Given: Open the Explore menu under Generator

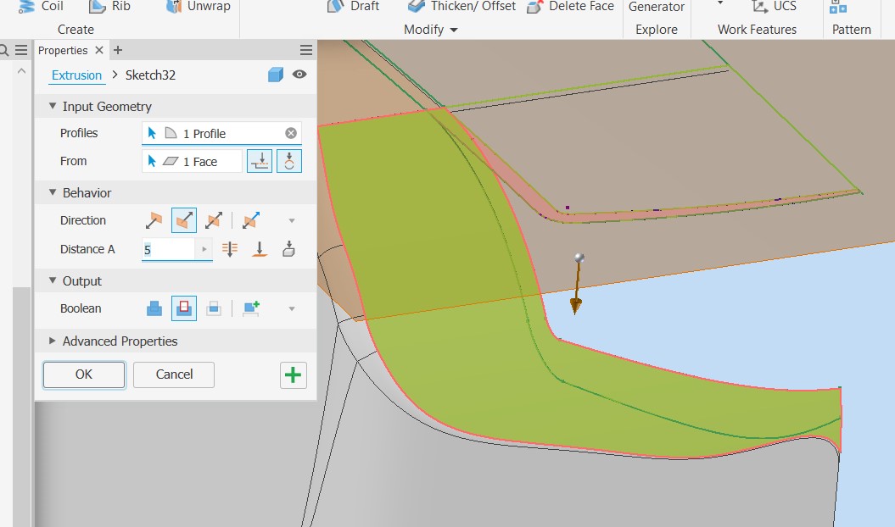Looking at the screenshot, I should (657, 29).
